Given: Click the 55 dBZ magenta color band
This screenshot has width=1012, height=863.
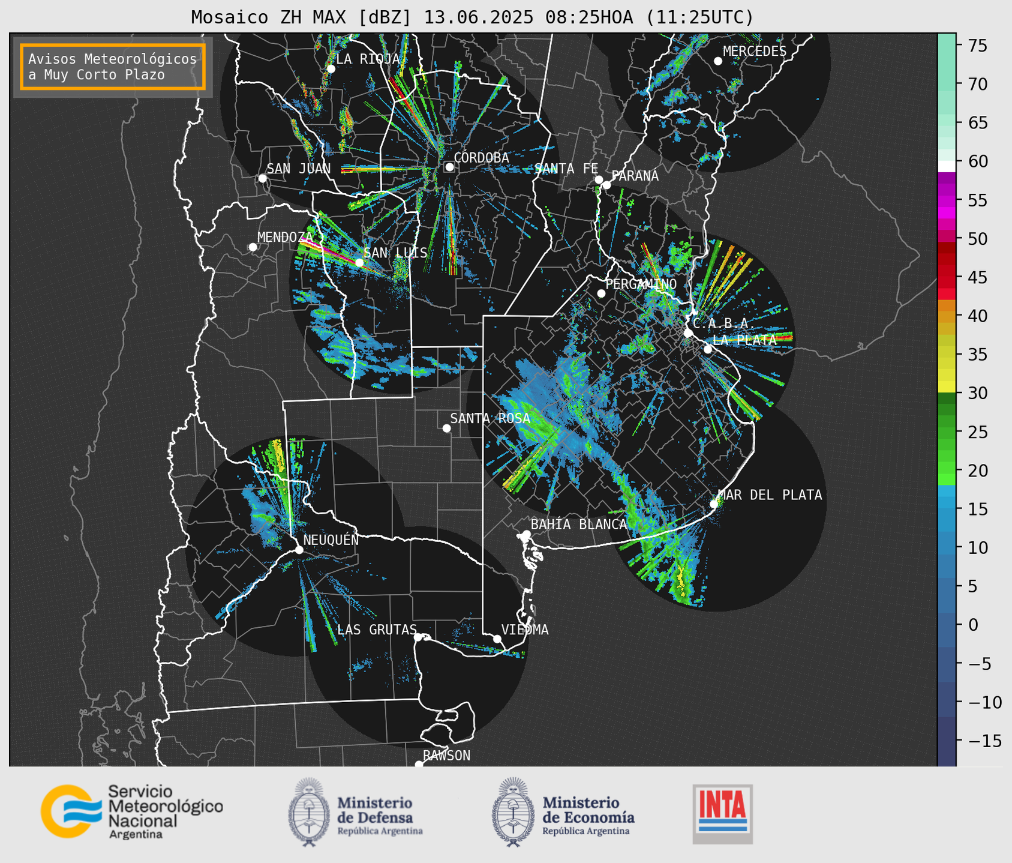Looking at the screenshot, I should [947, 201].
